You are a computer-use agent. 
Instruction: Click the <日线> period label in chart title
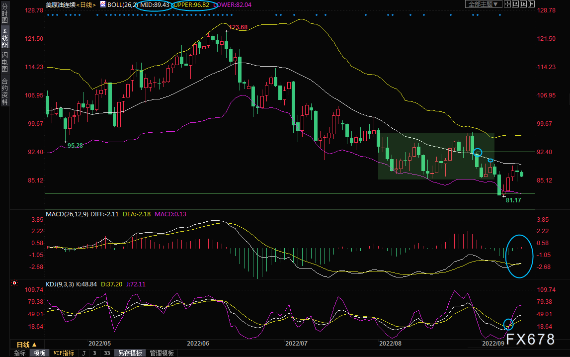[x=86, y=5]
